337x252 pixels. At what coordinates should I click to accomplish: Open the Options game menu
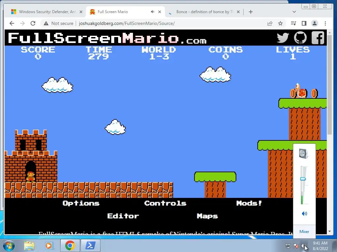(81, 203)
